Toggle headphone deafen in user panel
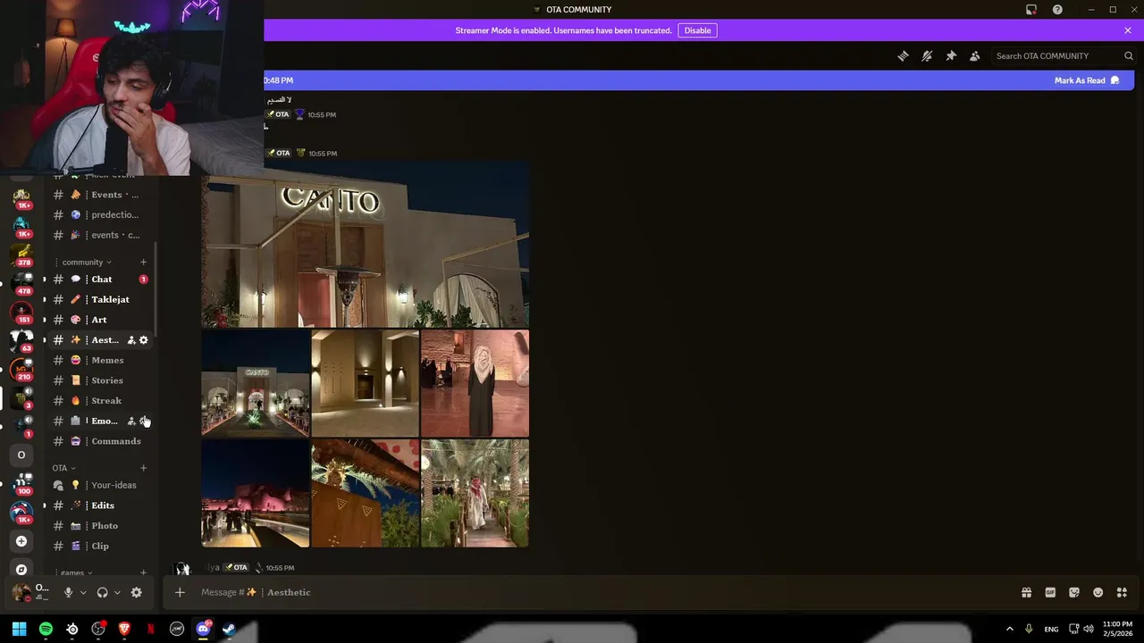 click(x=102, y=592)
